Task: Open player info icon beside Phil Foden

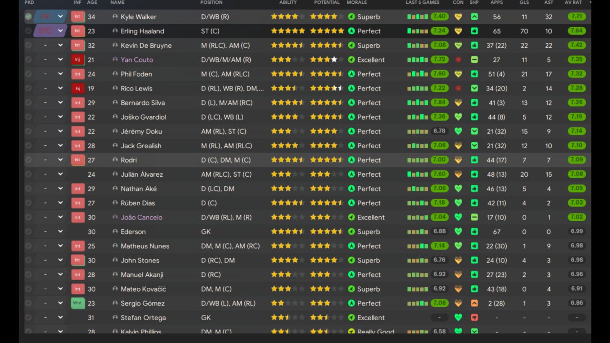Action: pos(115,74)
